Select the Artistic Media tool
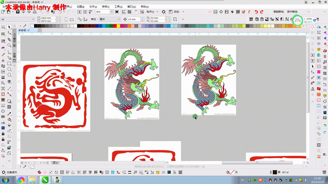This screenshot has height=184, width=328. pos(9,57)
